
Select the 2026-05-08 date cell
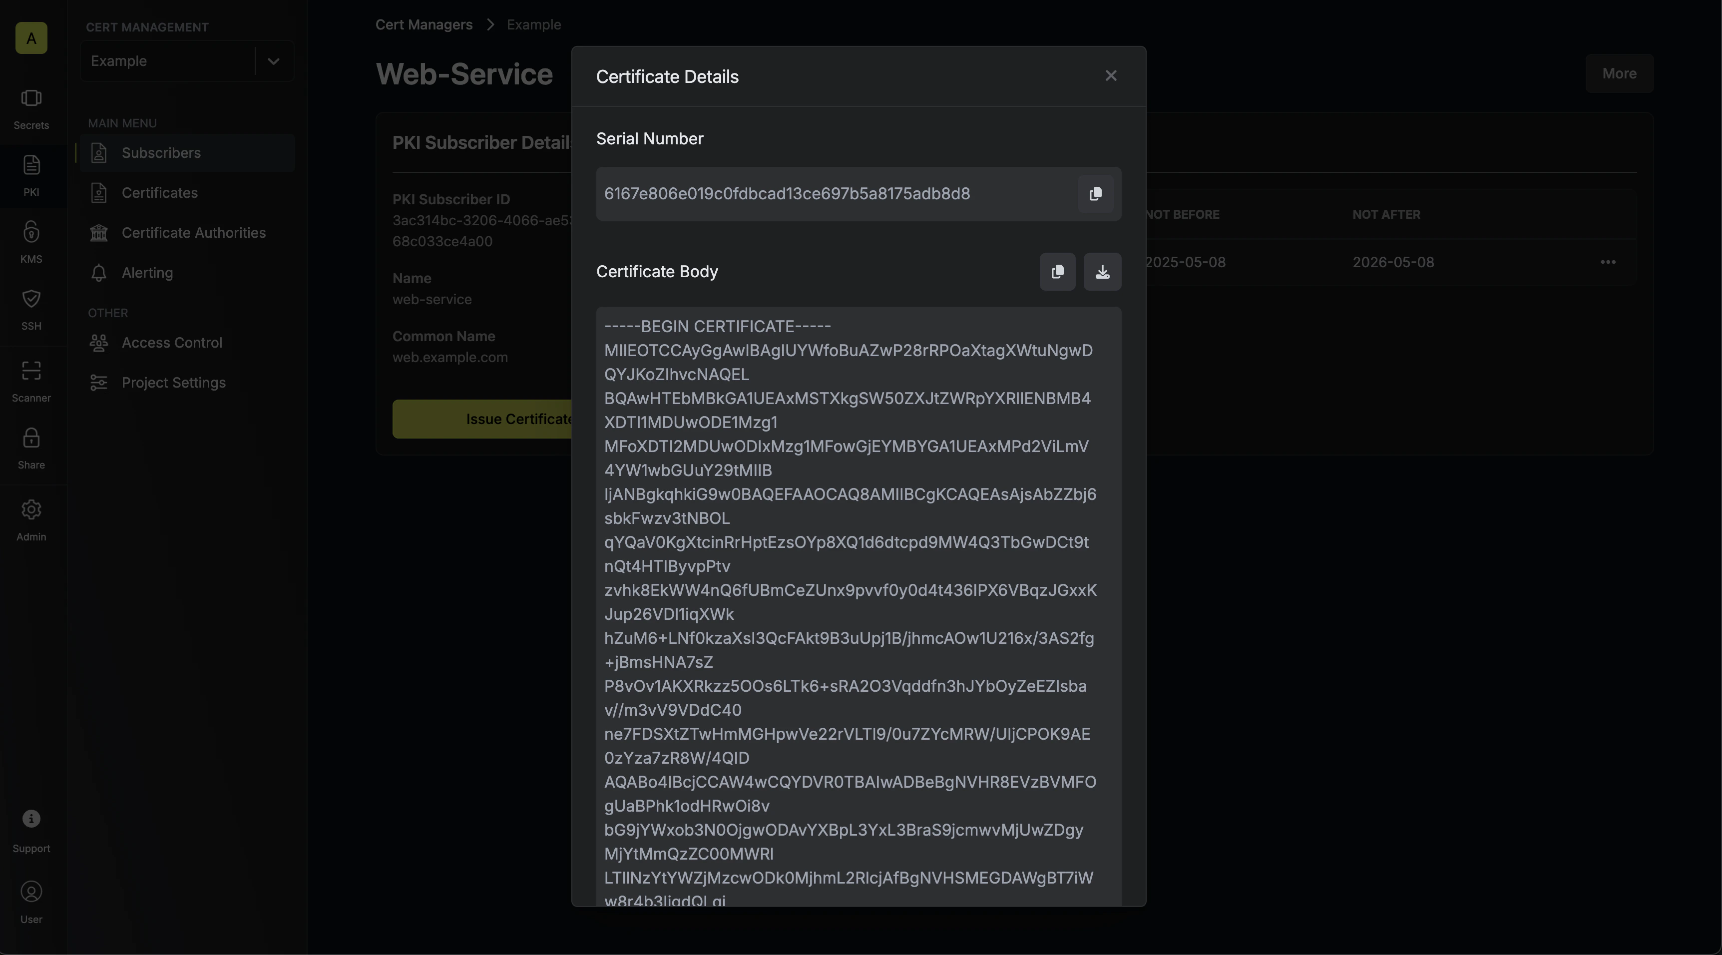click(1393, 262)
